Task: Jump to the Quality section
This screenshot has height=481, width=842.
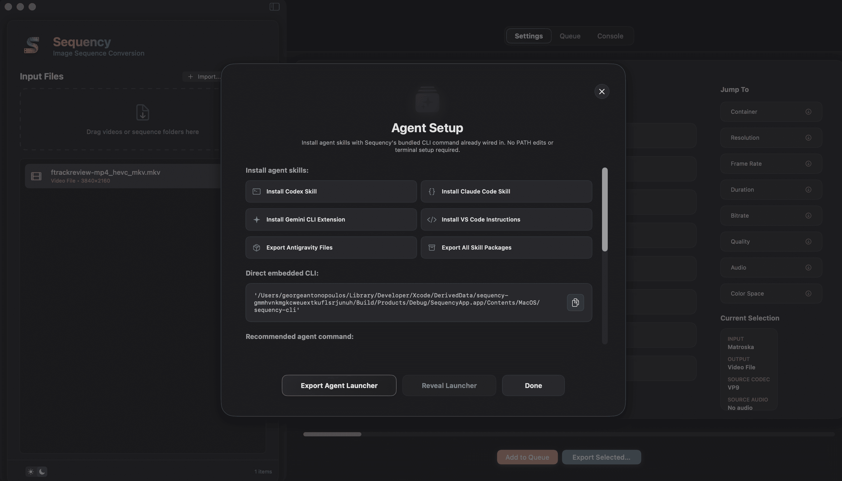Action: 771,242
